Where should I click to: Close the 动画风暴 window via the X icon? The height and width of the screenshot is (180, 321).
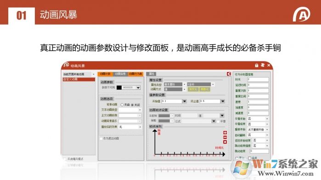tap(269, 65)
